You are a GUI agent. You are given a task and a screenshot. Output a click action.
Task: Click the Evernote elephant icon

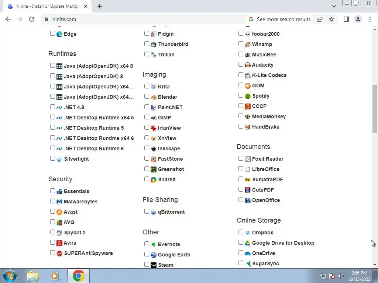point(153,245)
